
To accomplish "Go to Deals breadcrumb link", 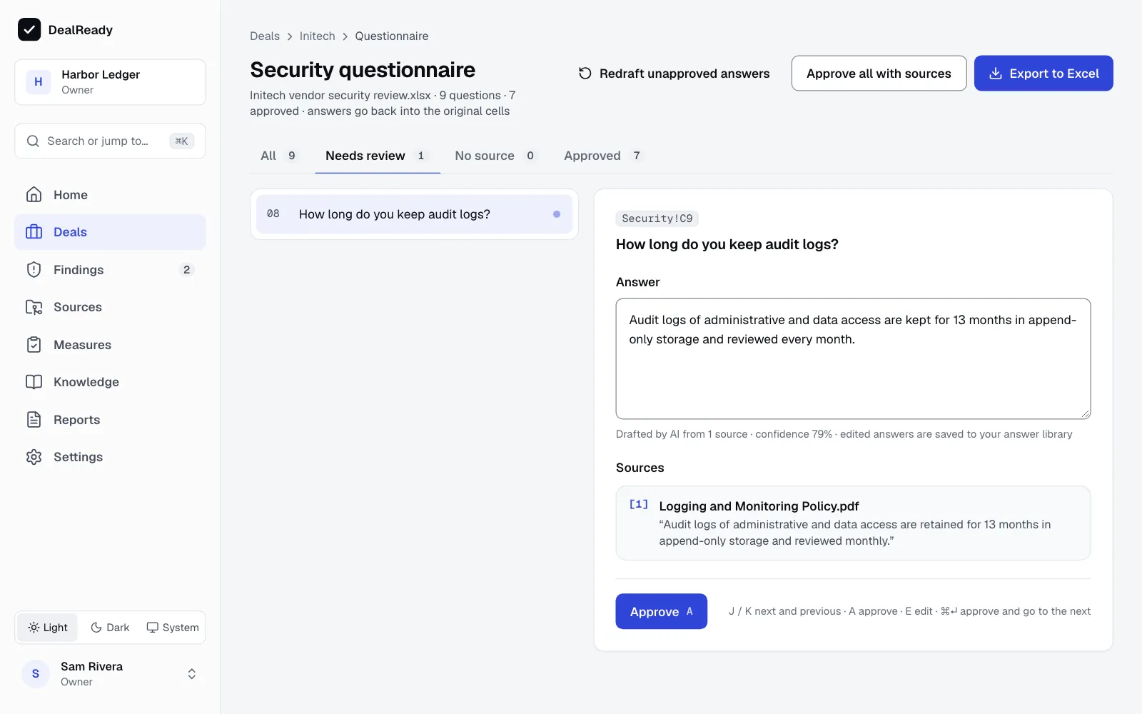I will [x=265, y=36].
